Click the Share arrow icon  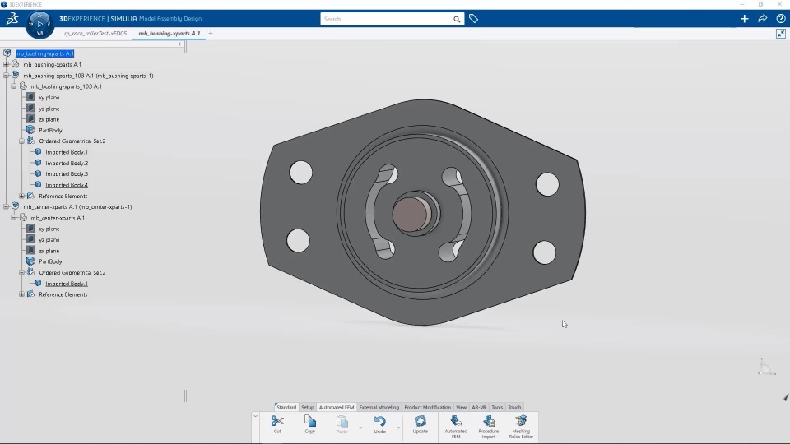762,19
